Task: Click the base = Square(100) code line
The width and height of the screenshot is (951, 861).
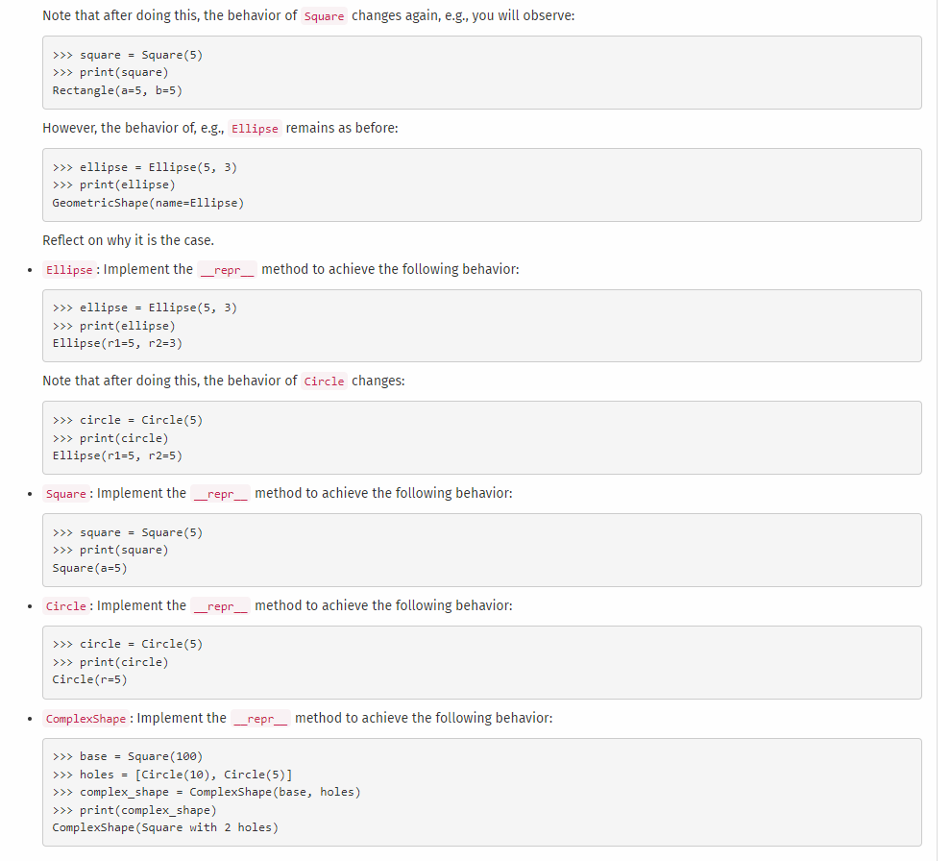Action: (130, 756)
